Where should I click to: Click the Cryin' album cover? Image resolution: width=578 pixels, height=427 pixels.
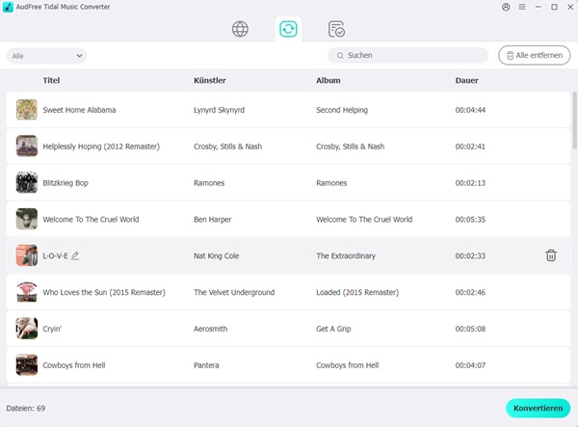pyautogui.click(x=27, y=329)
